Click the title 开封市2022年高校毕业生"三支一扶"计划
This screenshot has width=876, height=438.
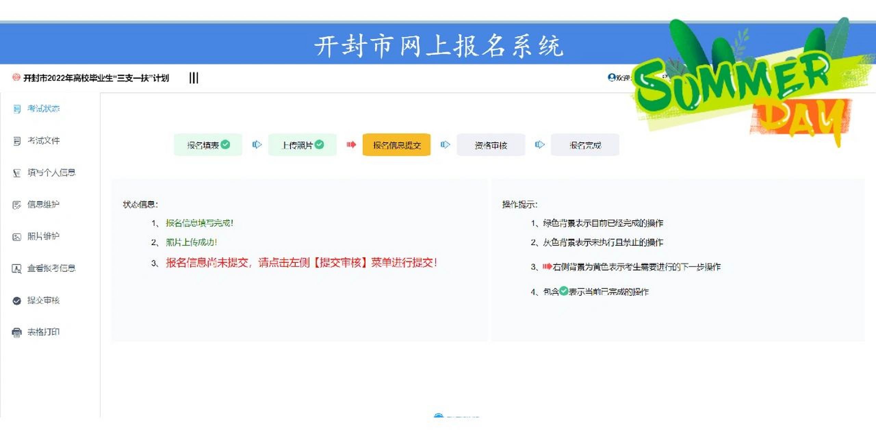96,78
